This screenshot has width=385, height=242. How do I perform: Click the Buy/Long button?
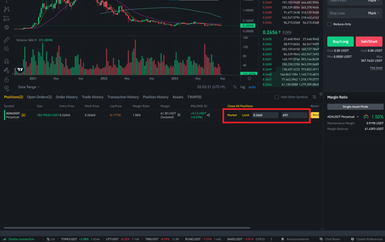click(340, 41)
